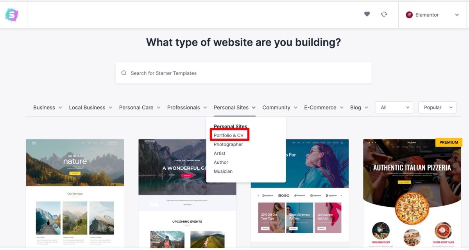Open the Outdoor Adventure template
Viewport: 469px width, 250px height.
point(187,193)
